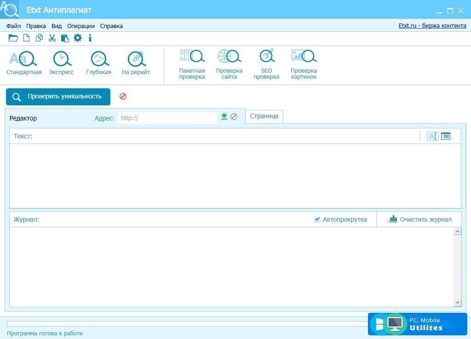
Task: Select the Стандартная check mode
Action: click(24, 63)
